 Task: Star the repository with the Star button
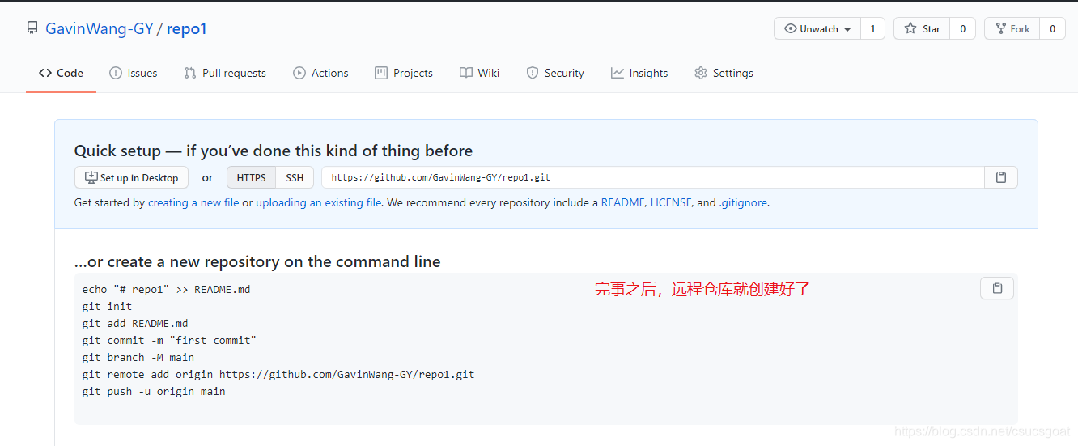point(922,28)
